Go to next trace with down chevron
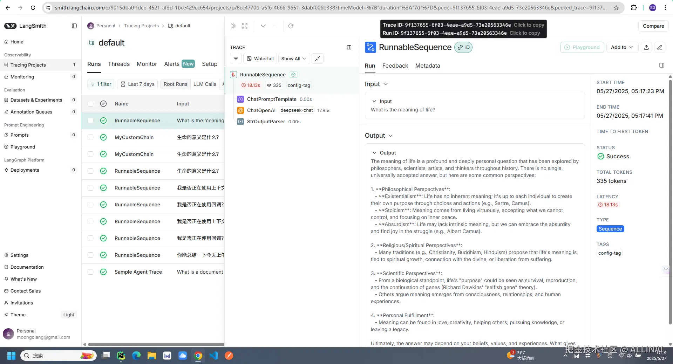The height and width of the screenshot is (364, 673). (263, 26)
